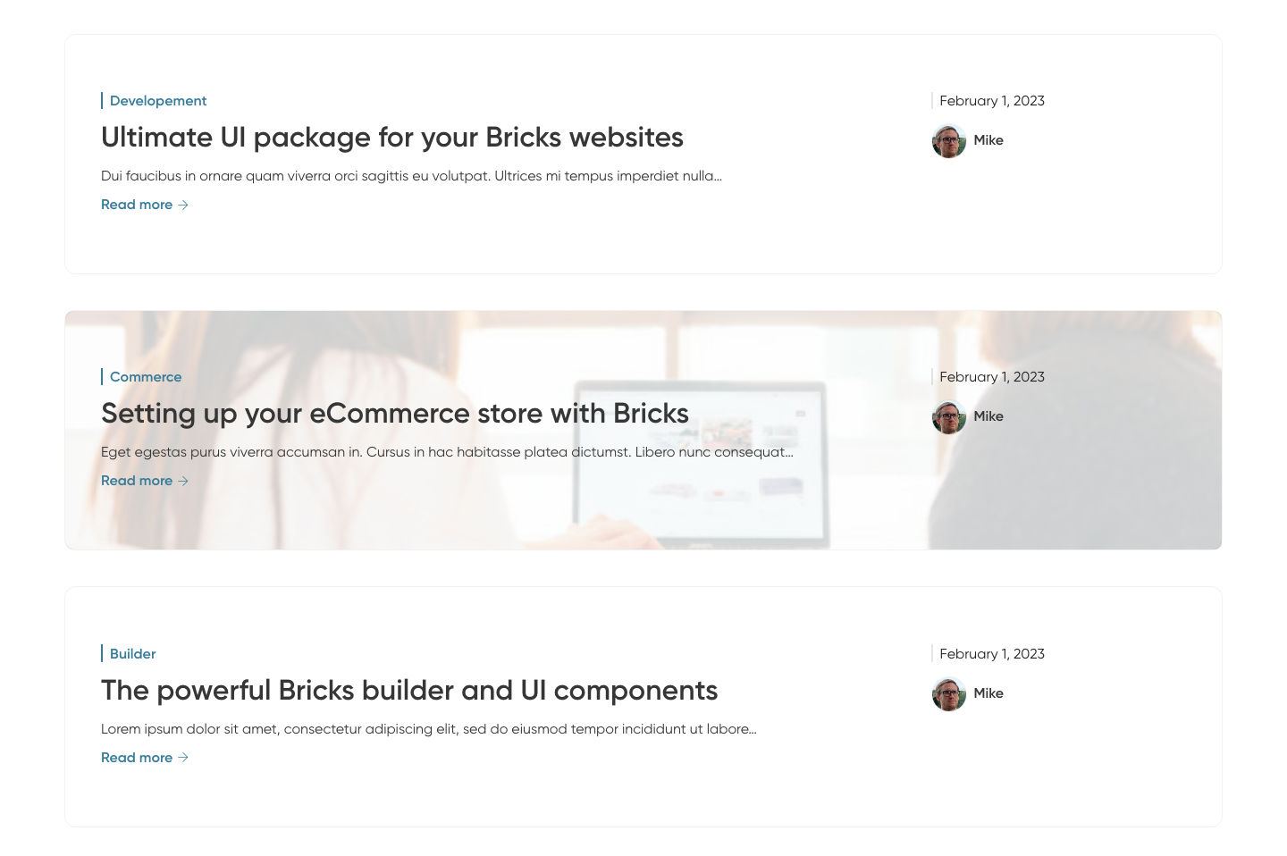Viewport: 1287px width, 856px height.
Task: Click Mike's avatar on the Ultimate UI post
Action: point(948,141)
